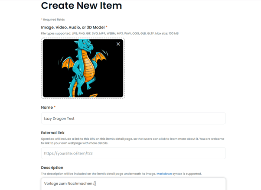Click the red asterisk beside Name

tap(55, 107)
